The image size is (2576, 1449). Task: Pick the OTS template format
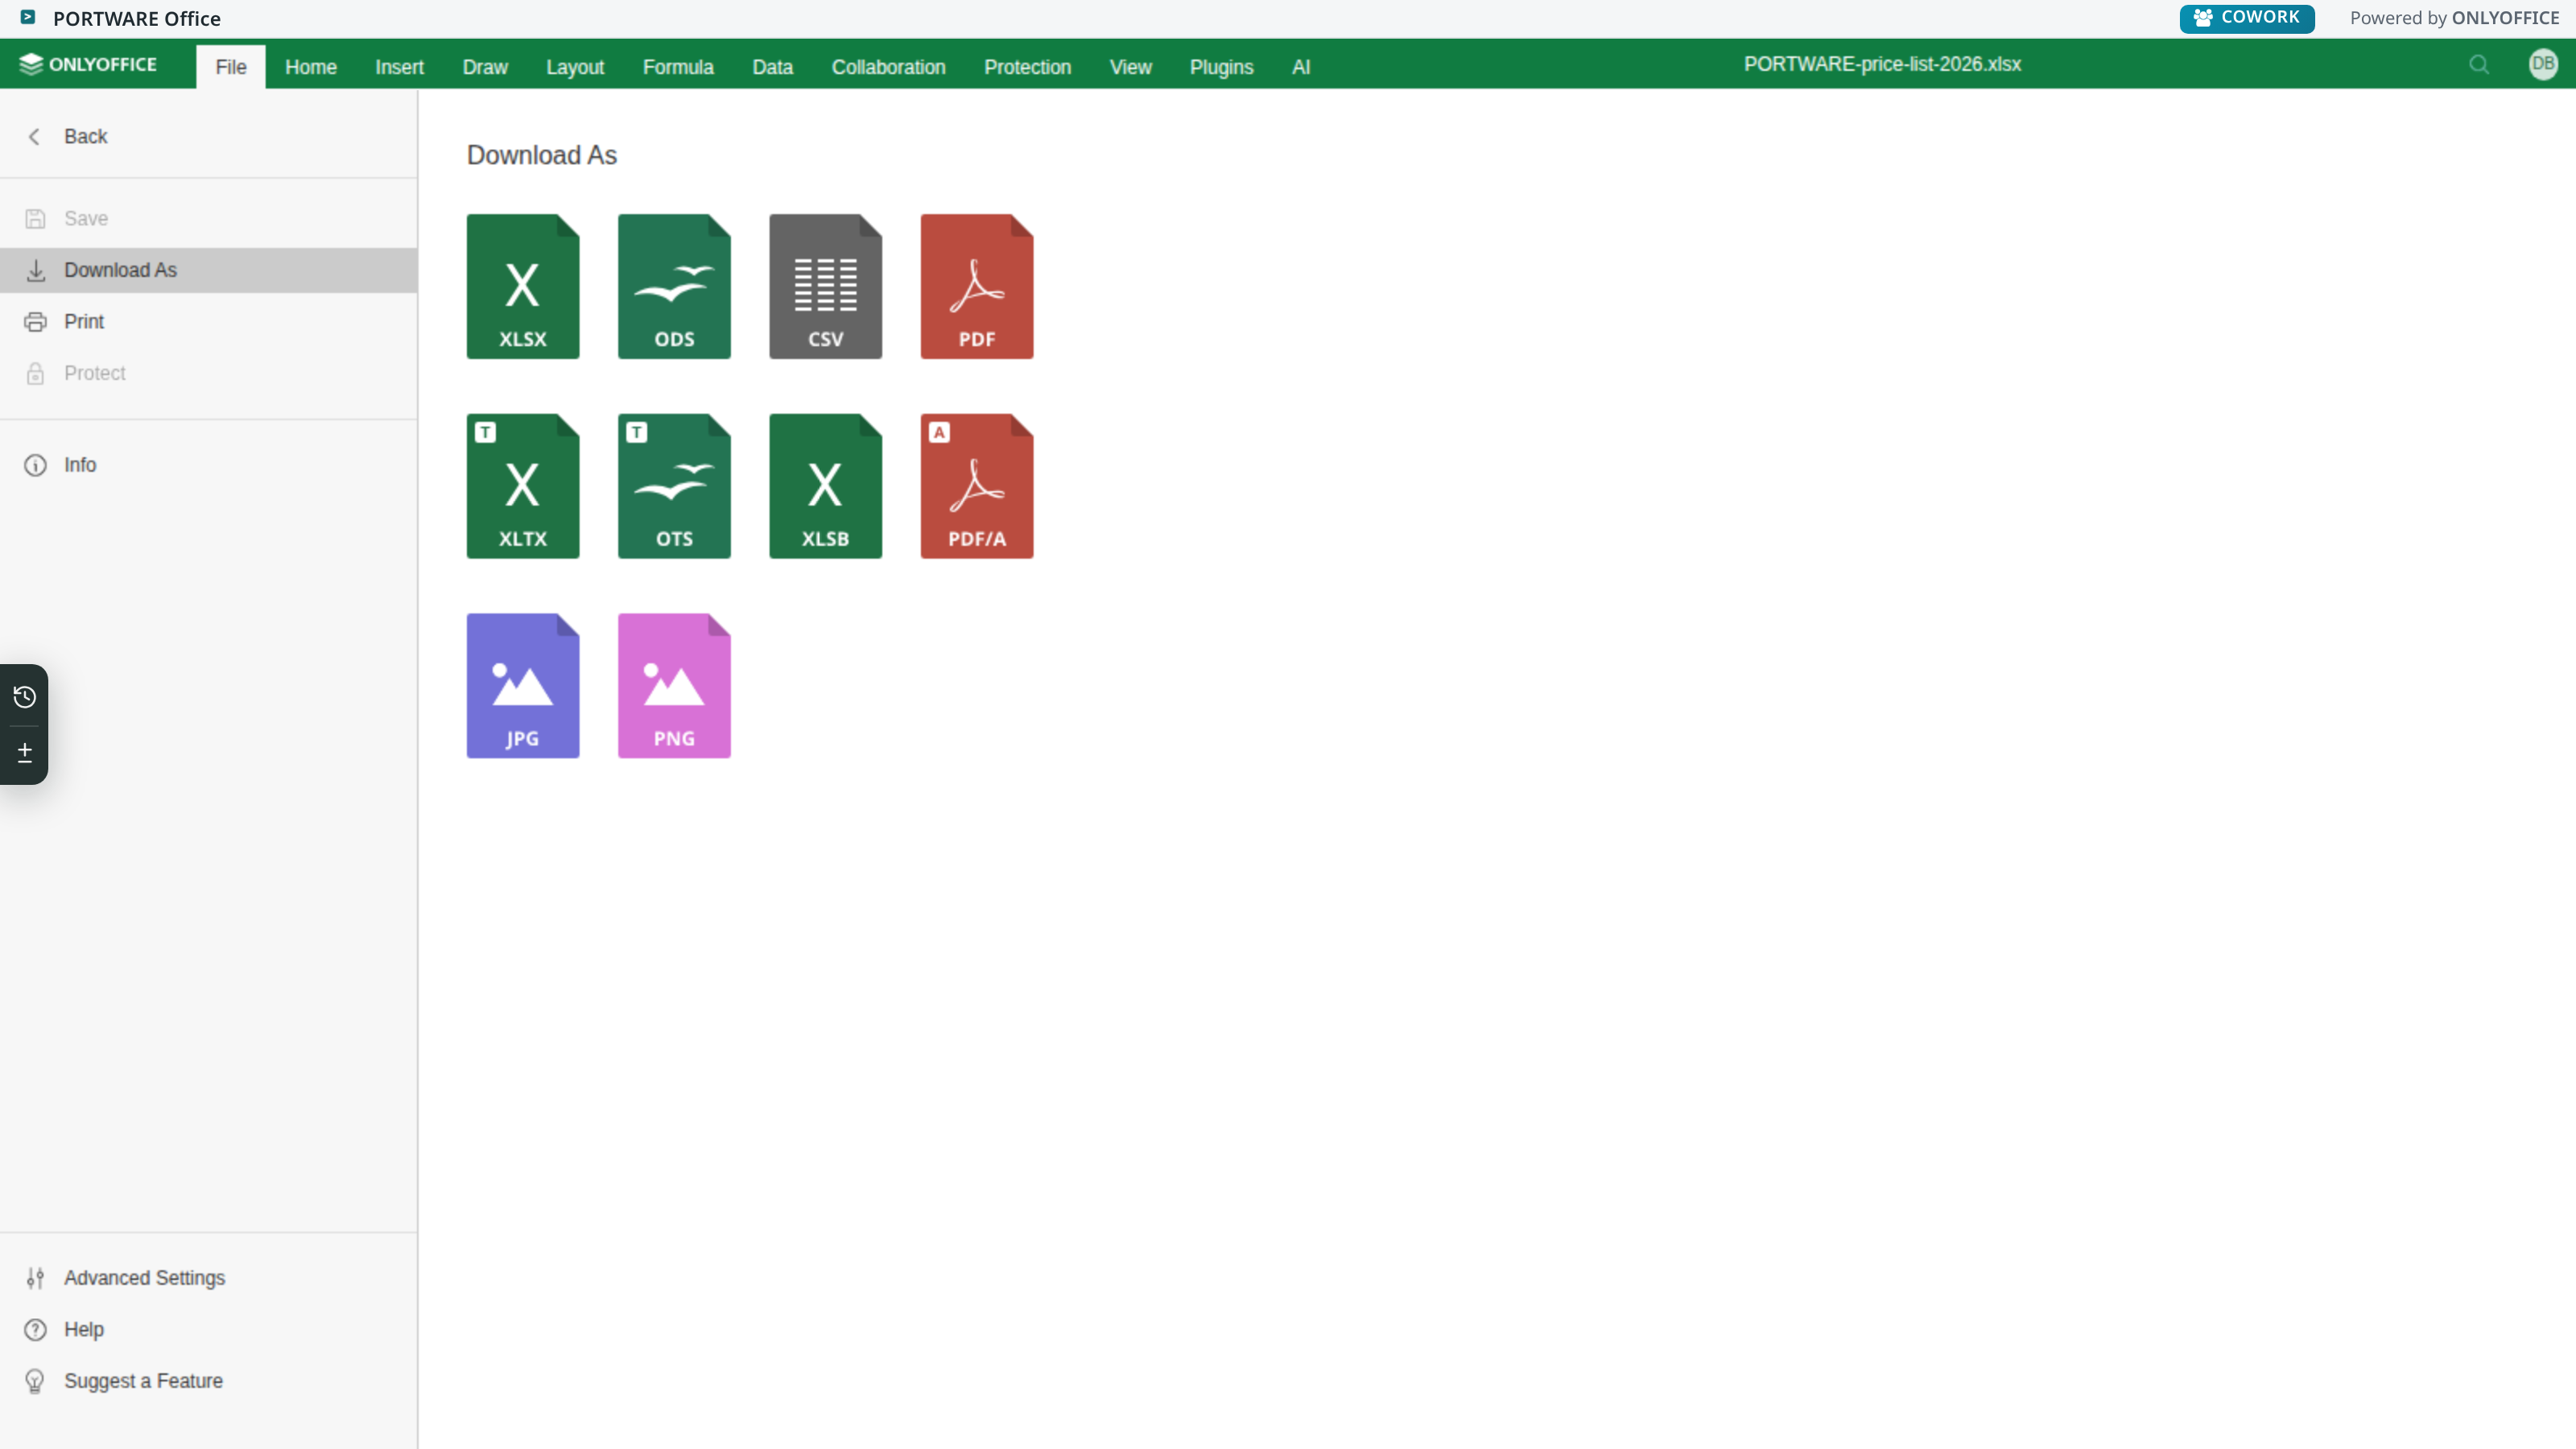coord(674,486)
